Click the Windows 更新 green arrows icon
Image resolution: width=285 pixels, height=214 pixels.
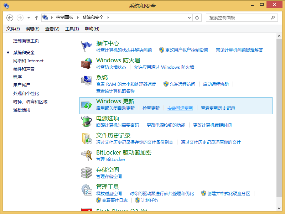click(x=87, y=104)
